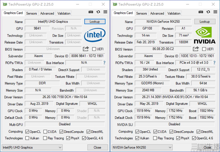Open Intel(R) UHD Graphics GPU selector dropdown
This screenshot has height=152, width=220.
point(32,147)
